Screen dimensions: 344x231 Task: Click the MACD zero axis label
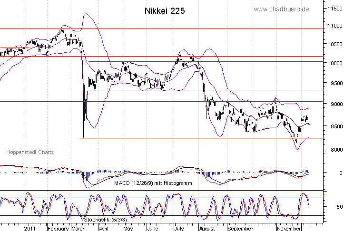[341, 173]
